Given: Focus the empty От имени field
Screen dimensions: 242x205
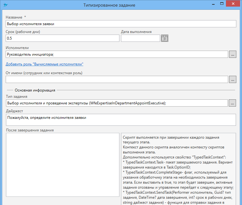Looking at the screenshot, I should pyautogui.click(x=117, y=80).
